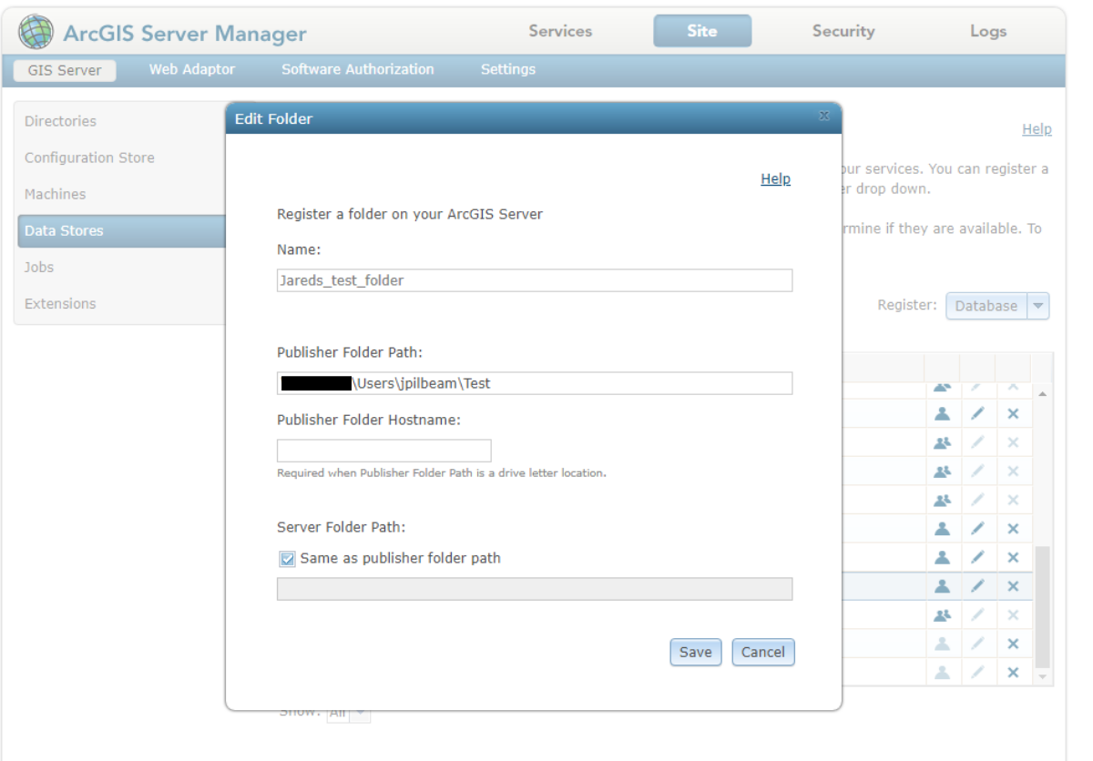Click the owner person icon in highlighted row
This screenshot has height=761, width=1093.
point(943,586)
